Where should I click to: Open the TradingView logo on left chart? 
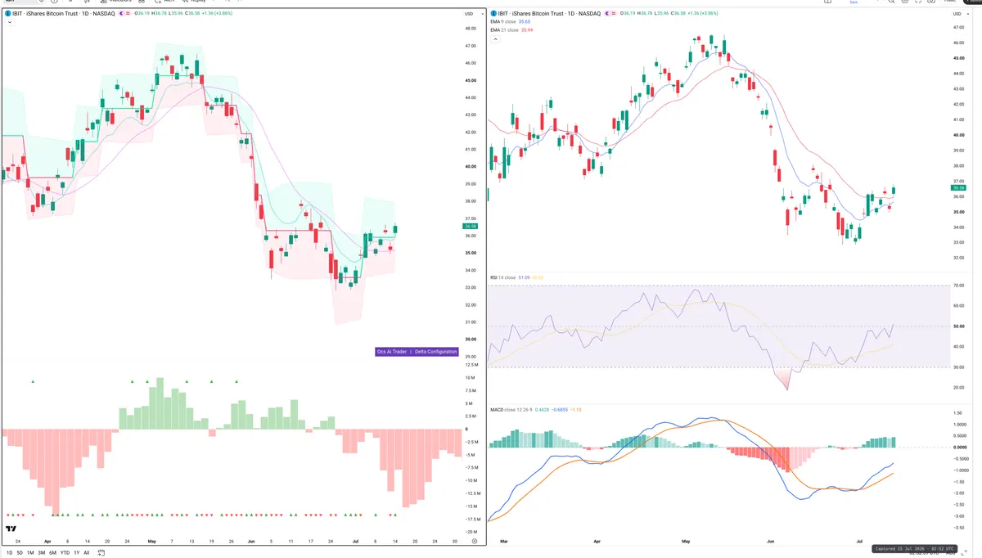[11, 529]
